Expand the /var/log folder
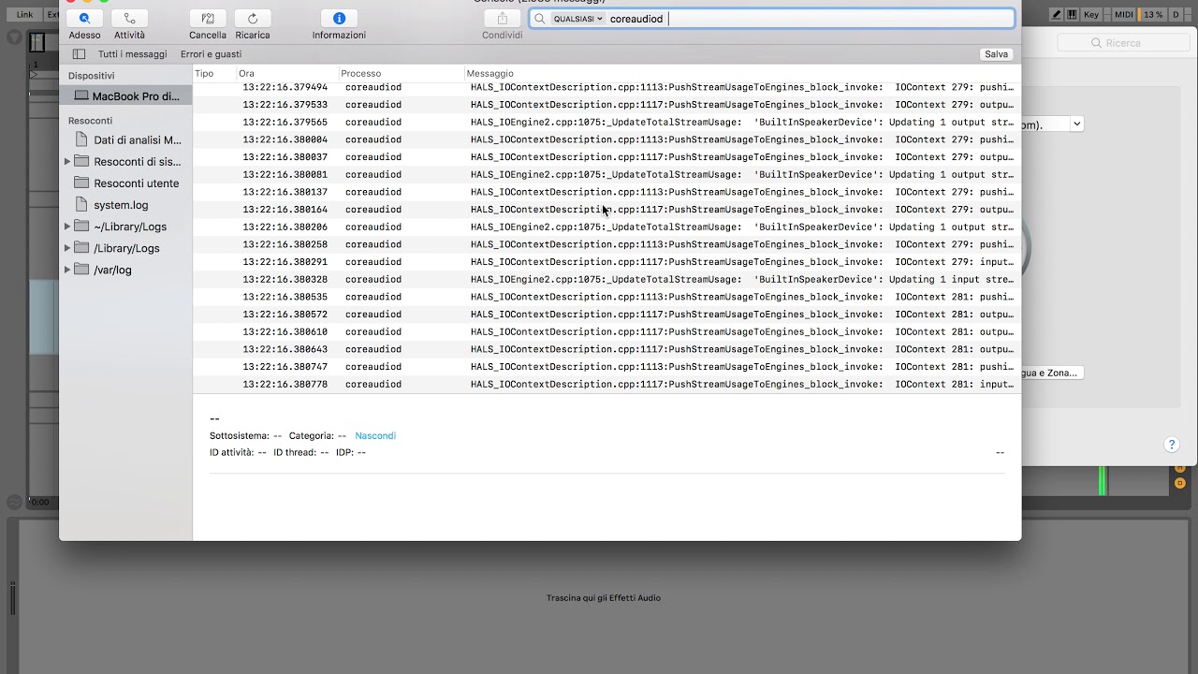The height and width of the screenshot is (674, 1198). coord(67,270)
